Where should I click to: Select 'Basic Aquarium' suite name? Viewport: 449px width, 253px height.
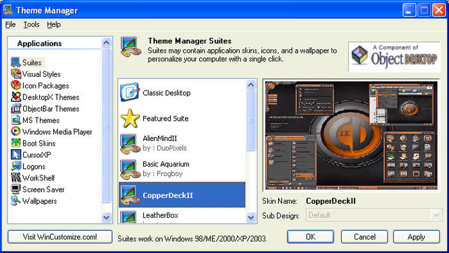166,164
